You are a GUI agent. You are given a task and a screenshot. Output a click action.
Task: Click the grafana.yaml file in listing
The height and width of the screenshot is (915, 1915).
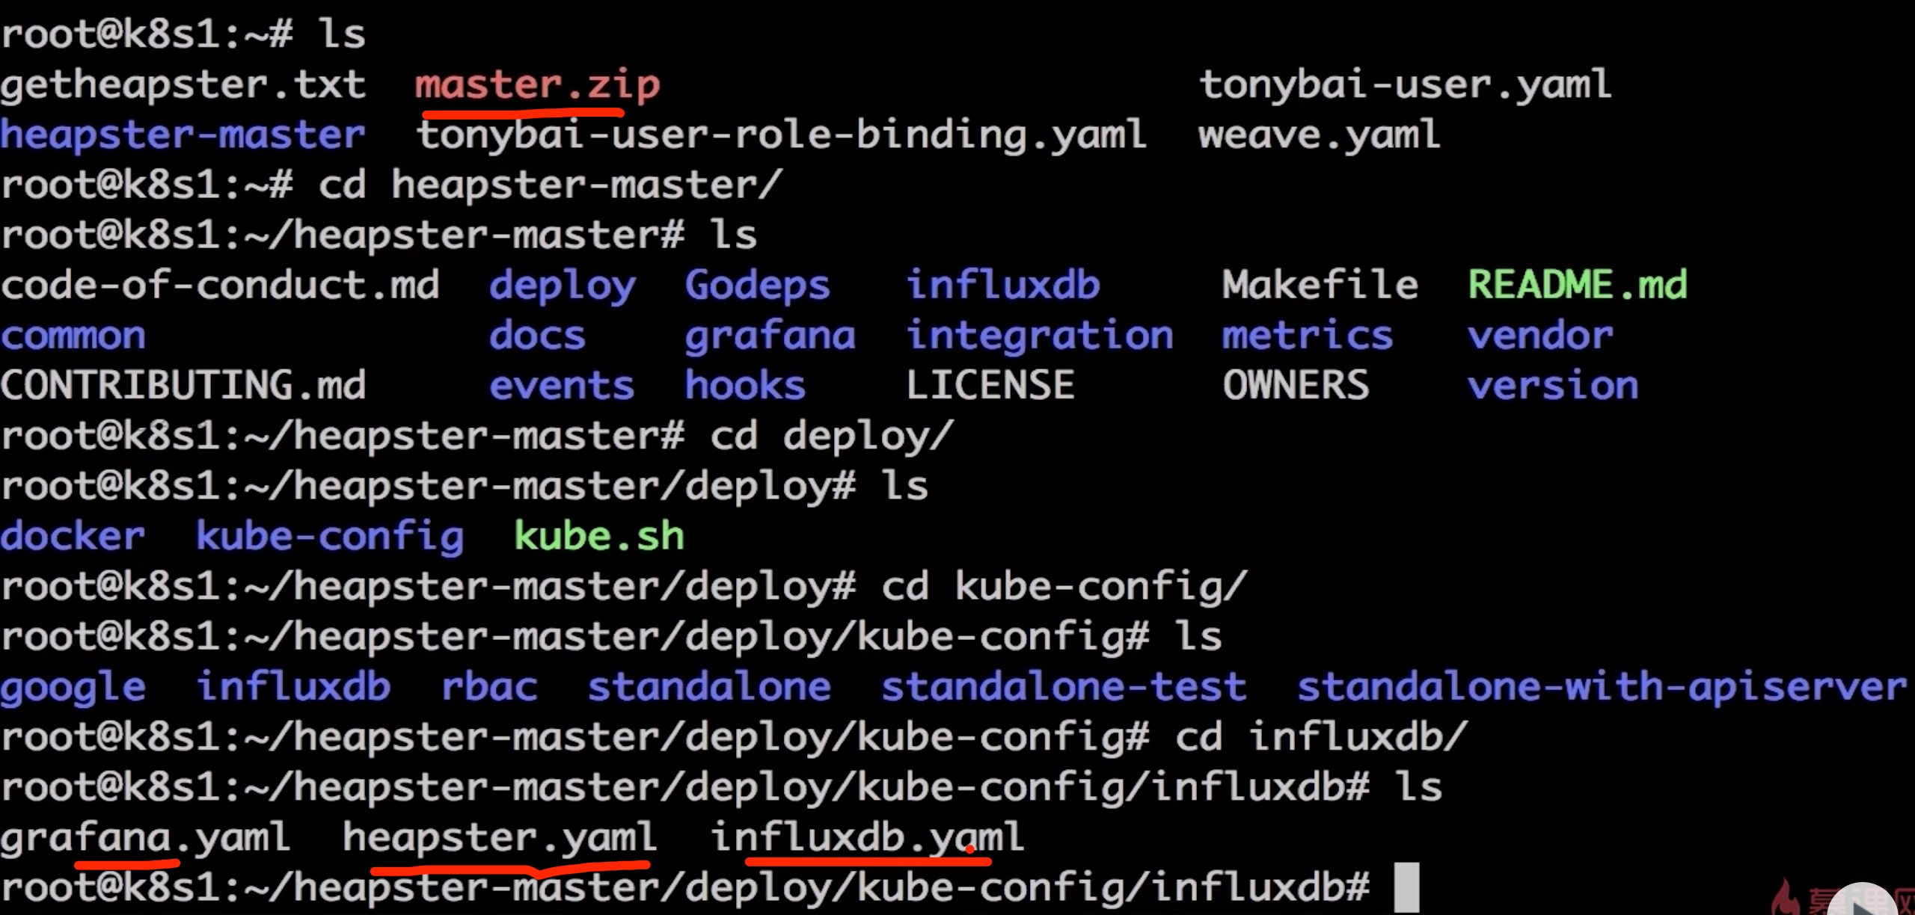[x=145, y=837]
